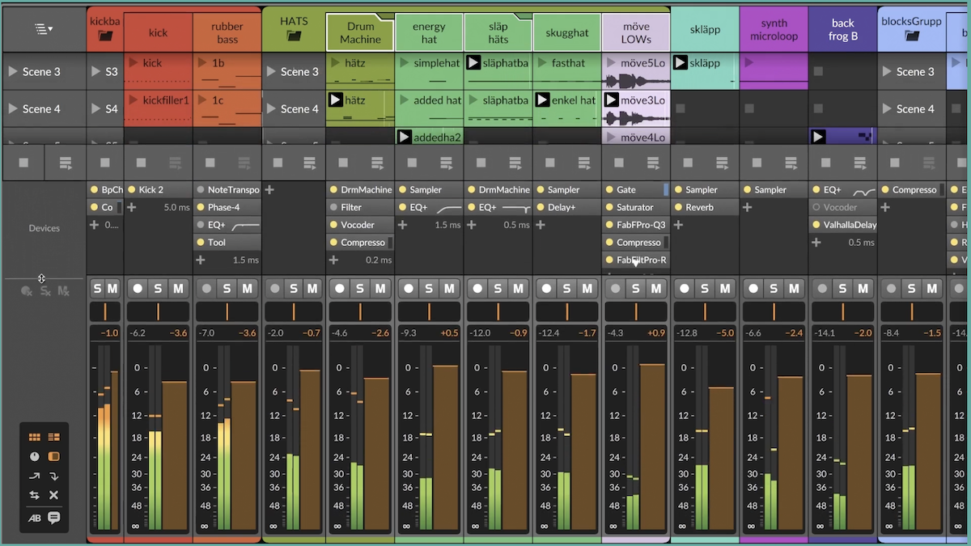Add a device to the kick track
This screenshot has height=546, width=971.
131,207
